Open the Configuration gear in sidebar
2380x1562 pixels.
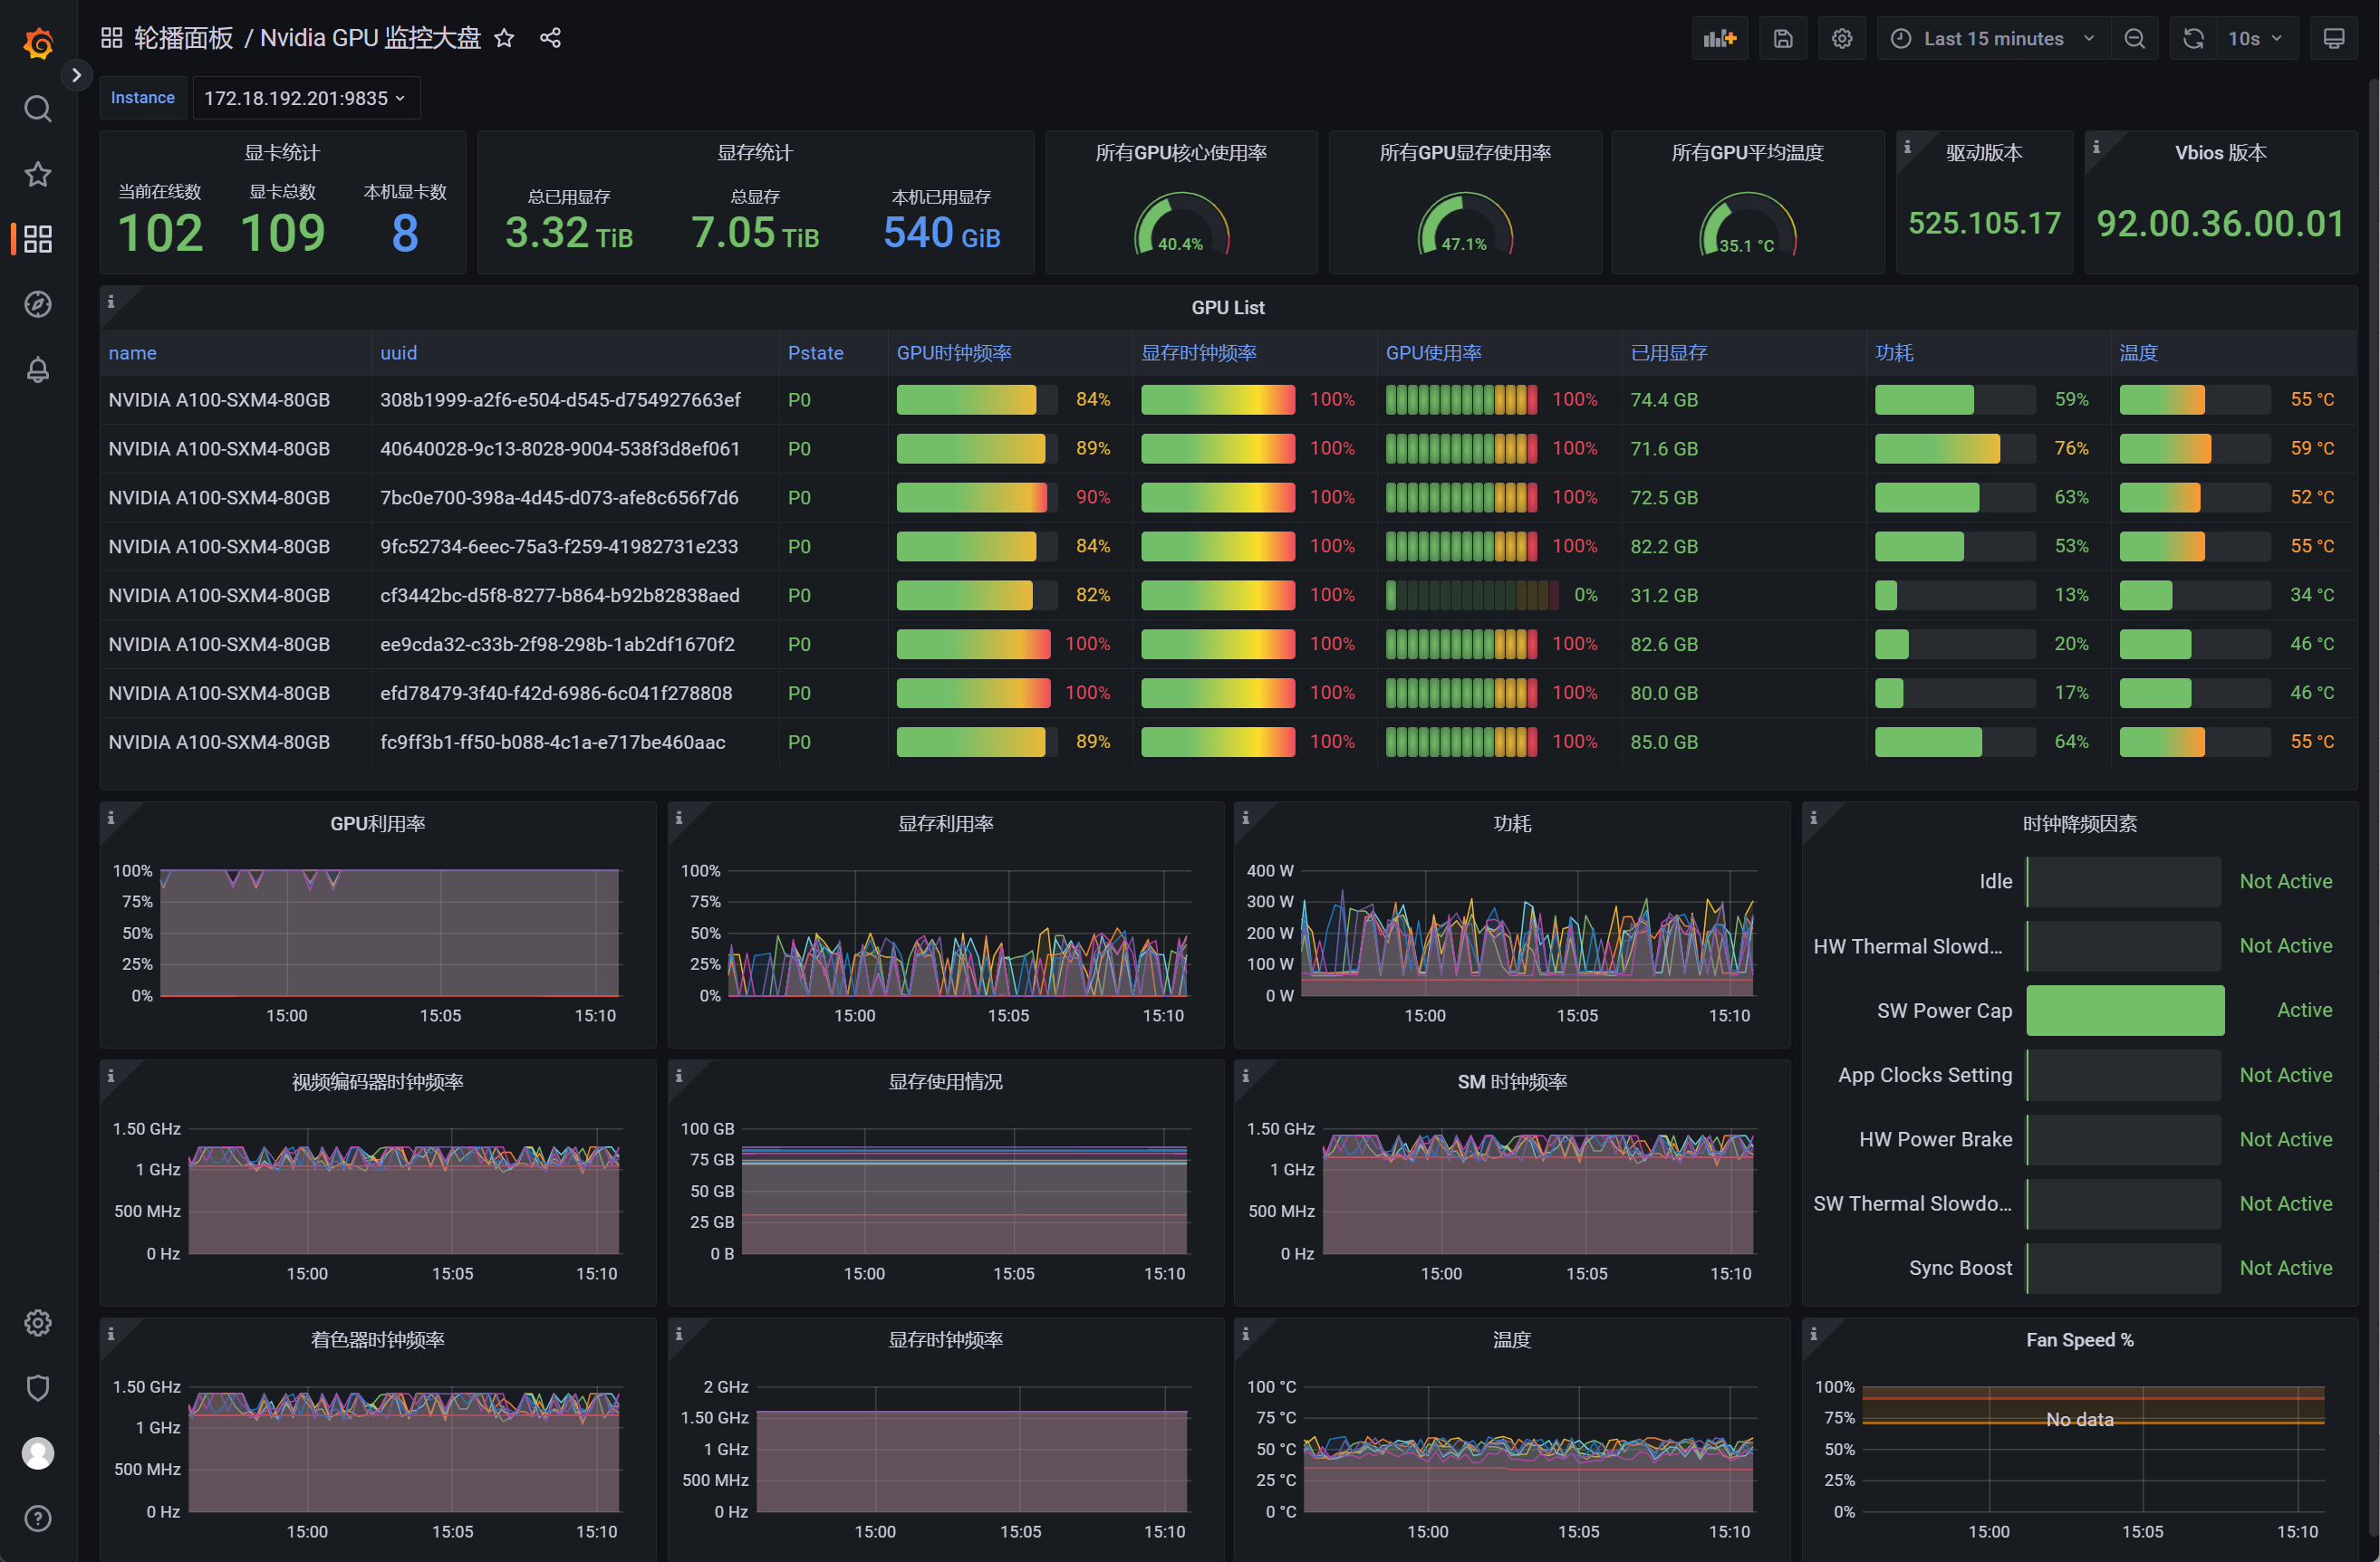pos(38,1322)
